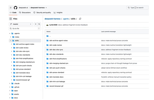The image size is (154, 100).
Task: Search files using magnifier button in sidebar
Action: pyautogui.click(x=39, y=24)
